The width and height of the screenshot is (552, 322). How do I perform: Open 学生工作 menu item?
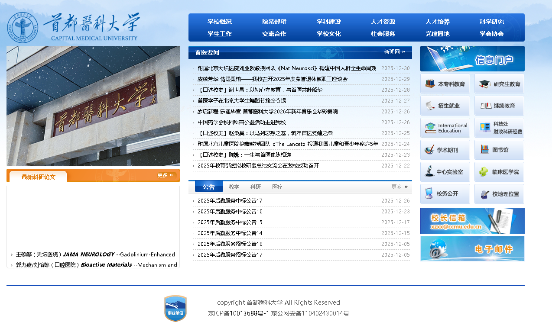tap(220, 34)
